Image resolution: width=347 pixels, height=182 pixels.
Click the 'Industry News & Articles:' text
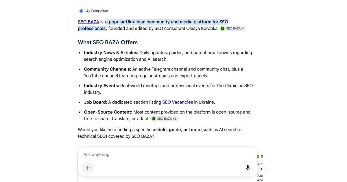[111, 53]
